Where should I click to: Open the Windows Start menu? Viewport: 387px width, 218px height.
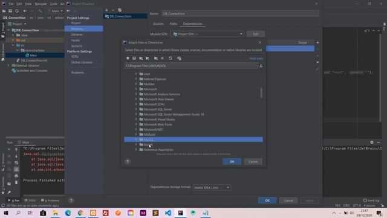6,213
